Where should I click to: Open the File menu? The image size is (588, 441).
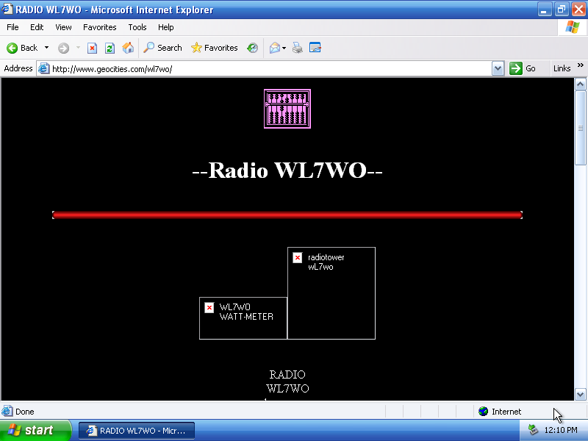point(12,27)
